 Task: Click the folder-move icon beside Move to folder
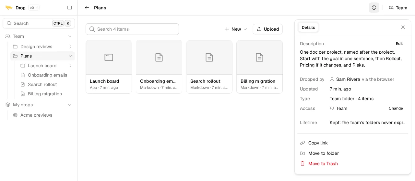pos(302,153)
